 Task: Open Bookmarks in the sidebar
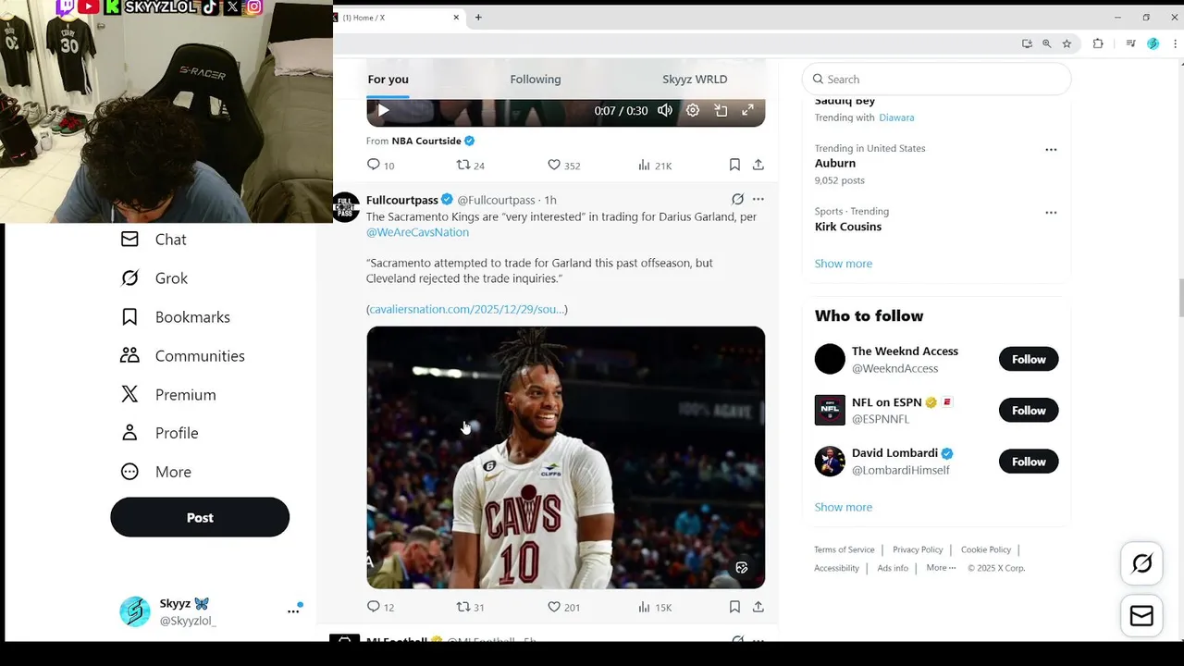click(x=176, y=317)
